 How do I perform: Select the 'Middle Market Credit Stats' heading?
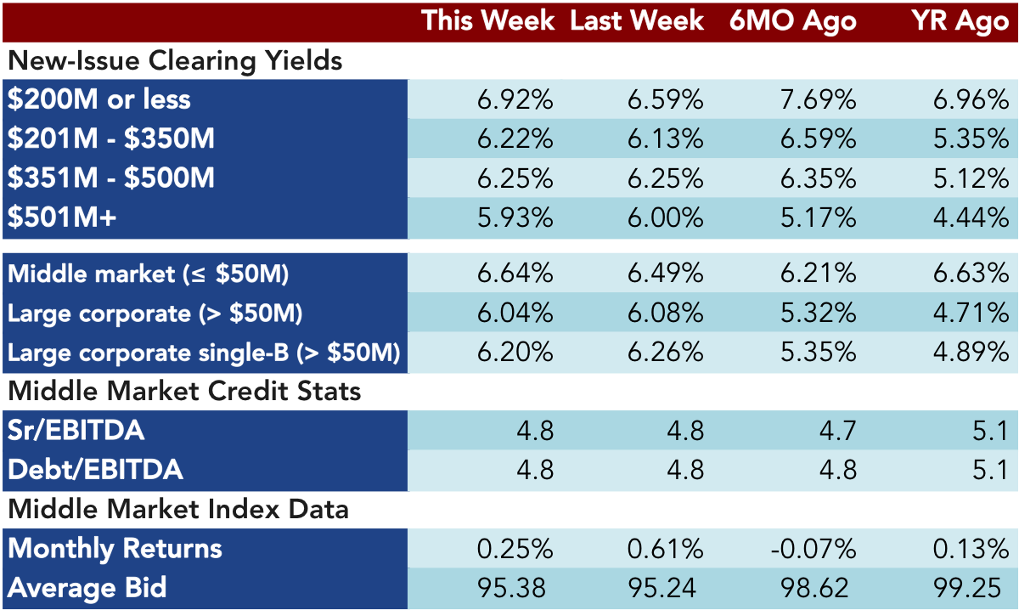(184, 392)
